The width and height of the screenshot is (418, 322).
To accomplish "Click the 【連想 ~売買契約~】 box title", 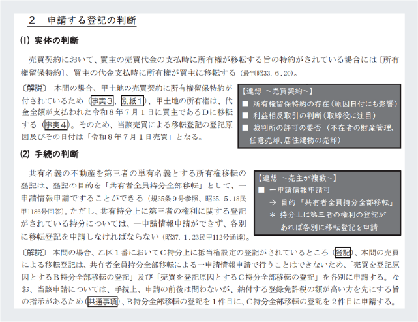I will tap(276, 91).
